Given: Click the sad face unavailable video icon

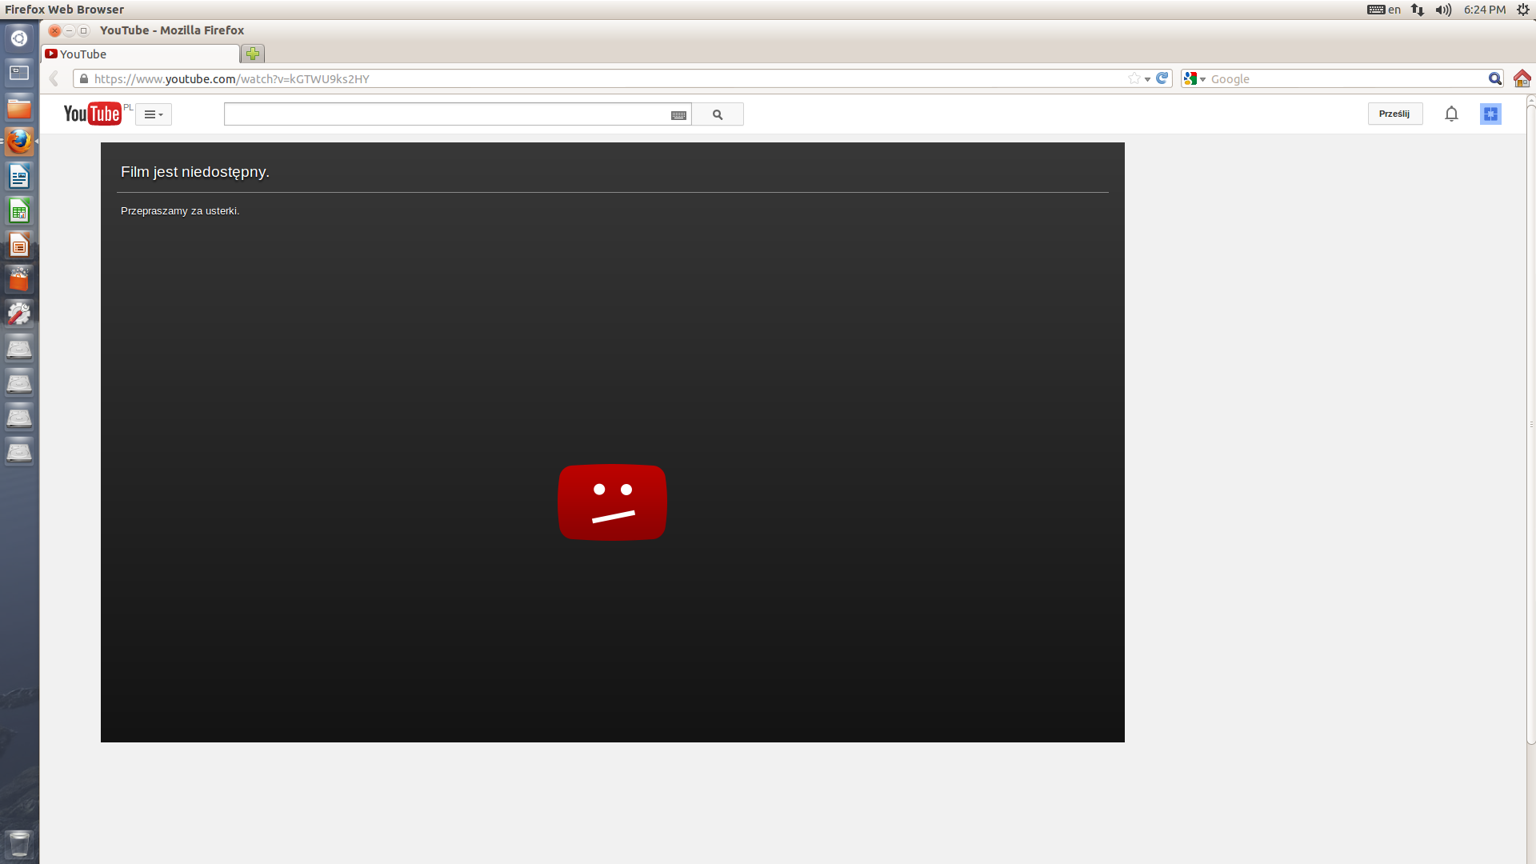Looking at the screenshot, I should coord(612,502).
